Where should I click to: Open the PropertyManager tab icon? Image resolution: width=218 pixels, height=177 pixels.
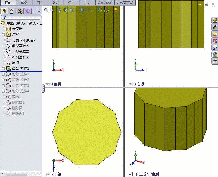coord(12,11)
